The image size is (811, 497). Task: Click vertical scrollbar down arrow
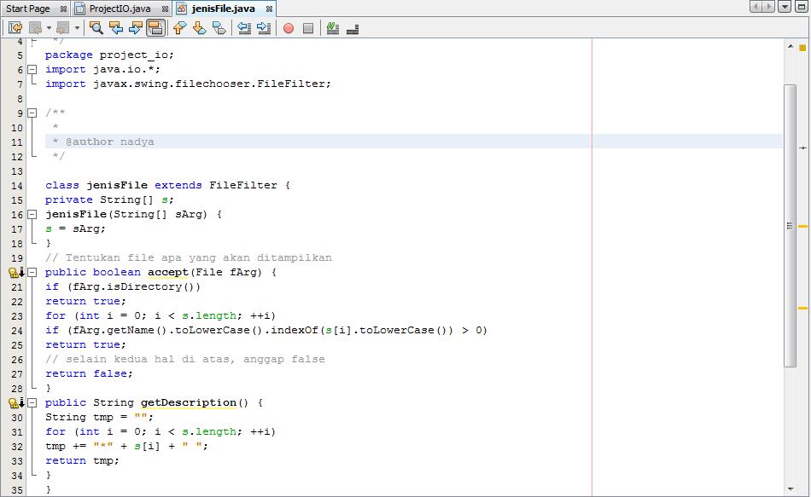(791, 488)
